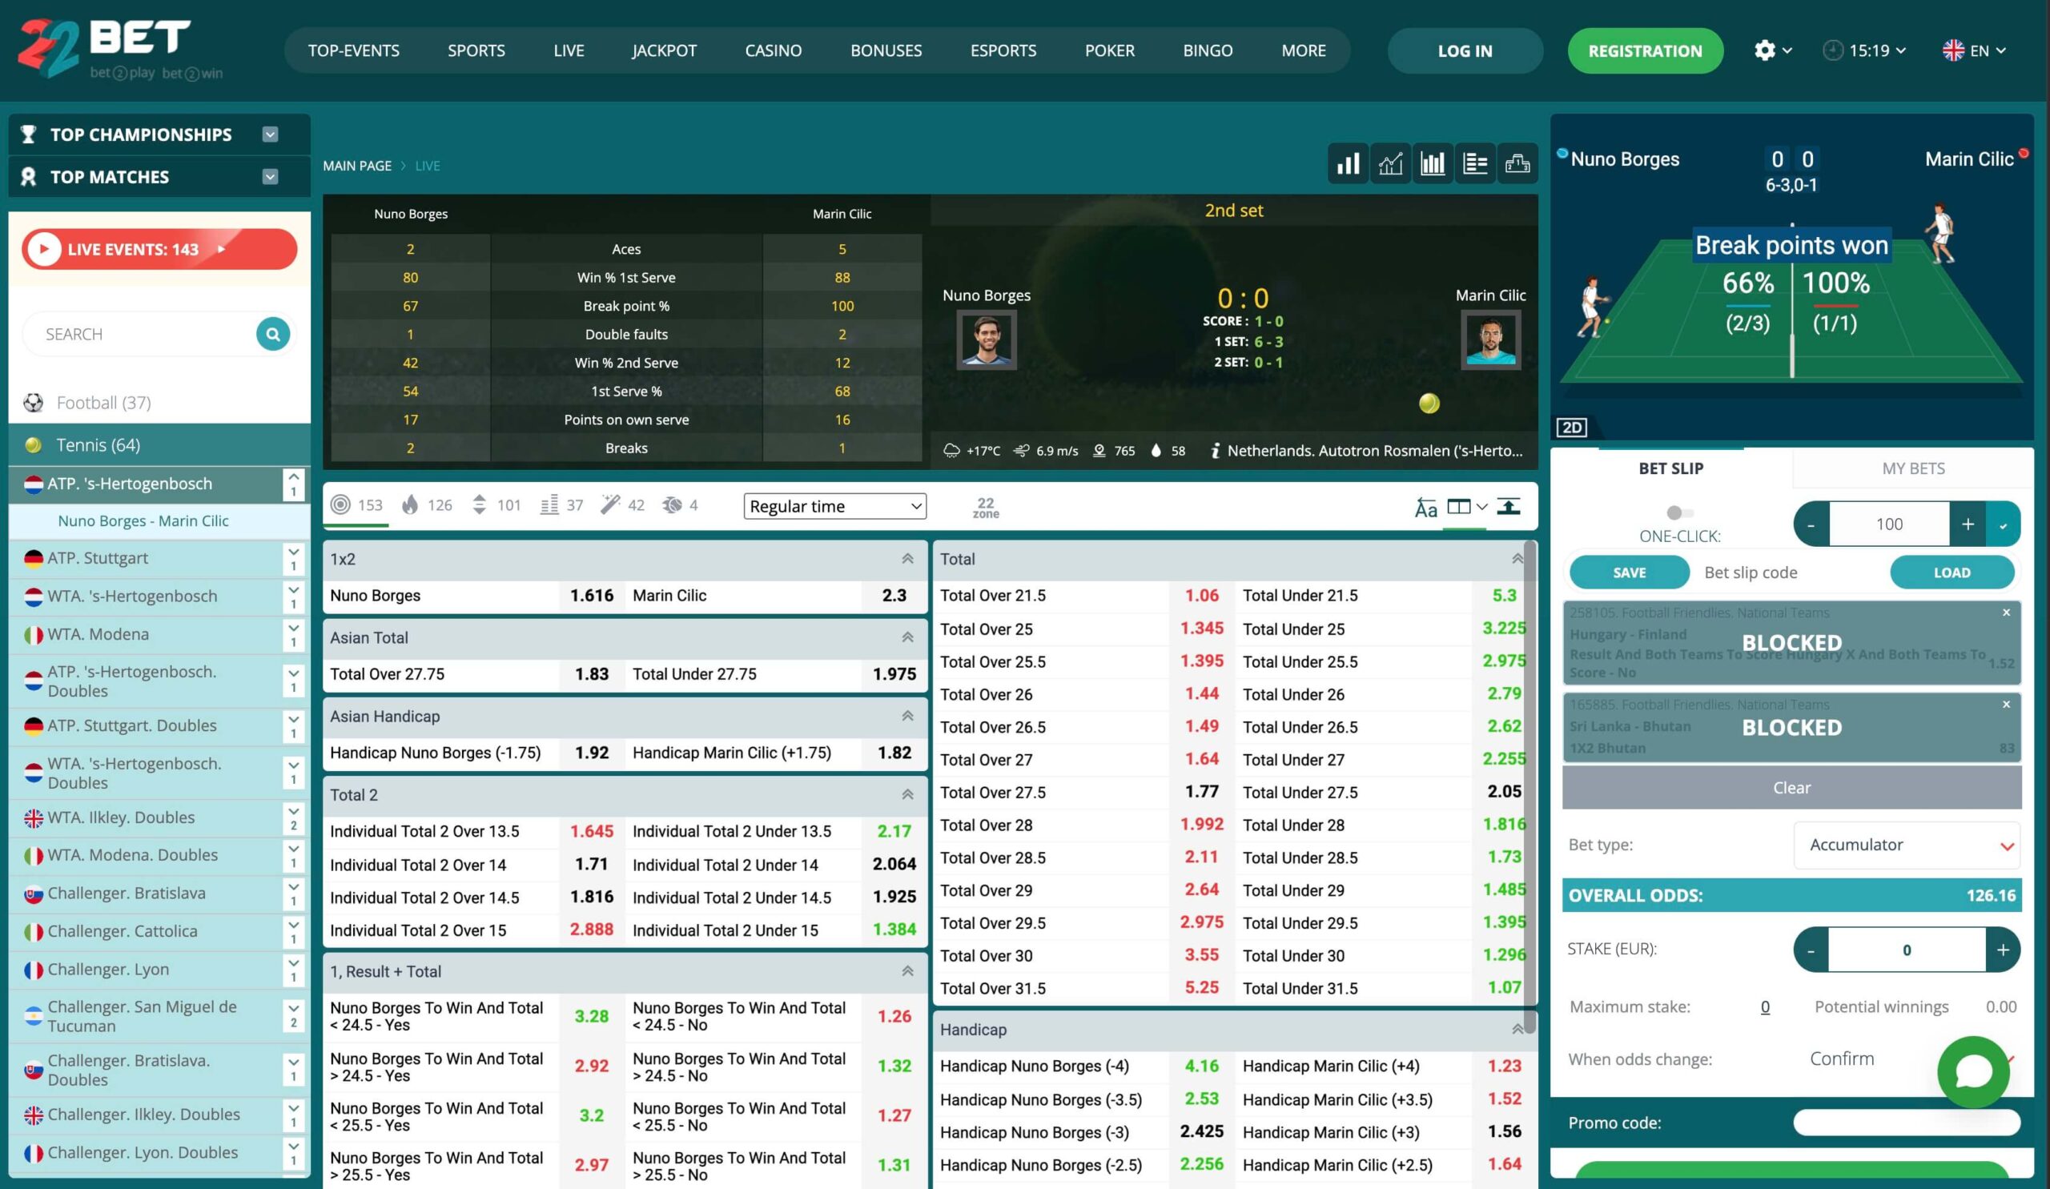Decrease one-click amount with minus
Viewport: 2050px width, 1189px height.
pyautogui.click(x=1811, y=524)
